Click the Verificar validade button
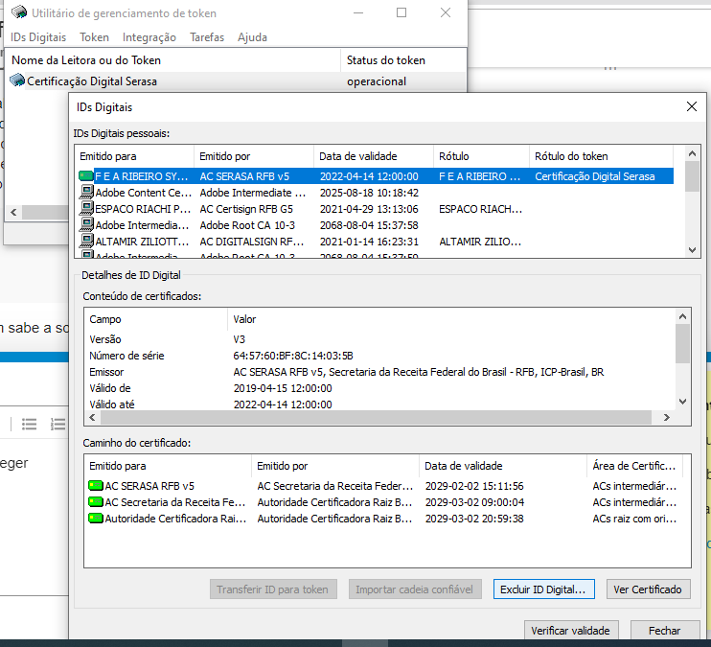711x647 pixels. 571,630
